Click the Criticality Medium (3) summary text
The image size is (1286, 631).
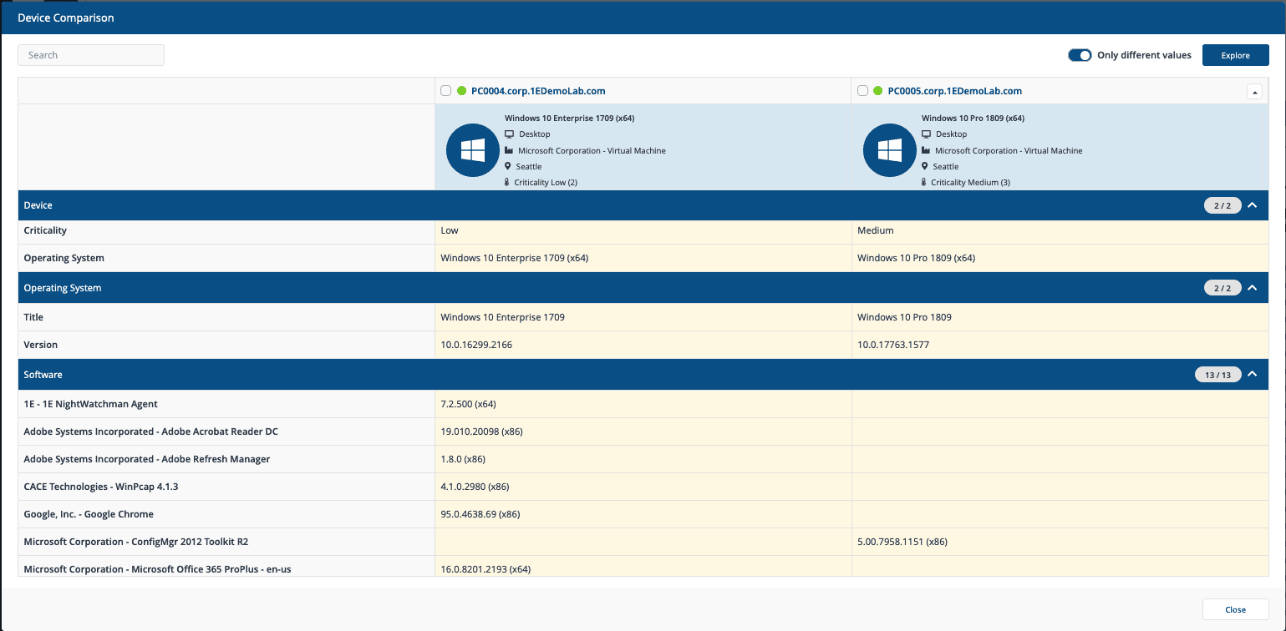(x=970, y=182)
